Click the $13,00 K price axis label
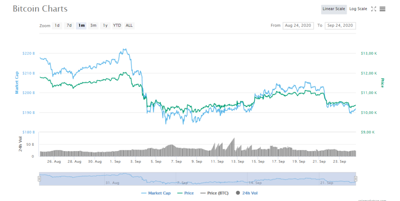Viewport: 400px width, 201px height. (369, 53)
